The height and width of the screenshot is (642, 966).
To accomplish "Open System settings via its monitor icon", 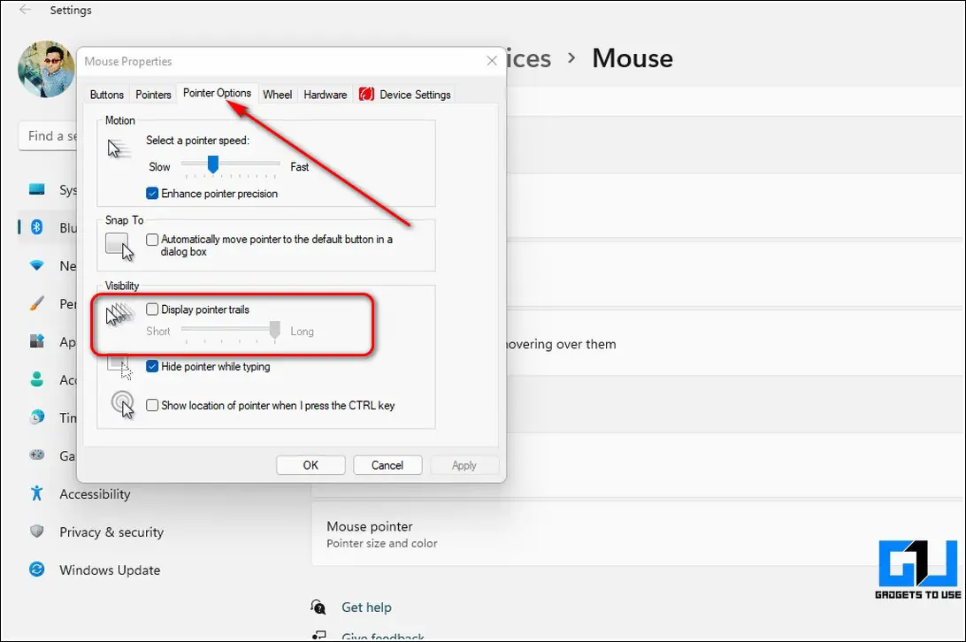I will [37, 189].
